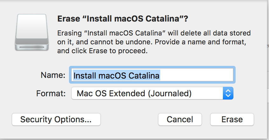Click the bold Erase dialog title
The image size is (269, 140).
pos(122,19)
